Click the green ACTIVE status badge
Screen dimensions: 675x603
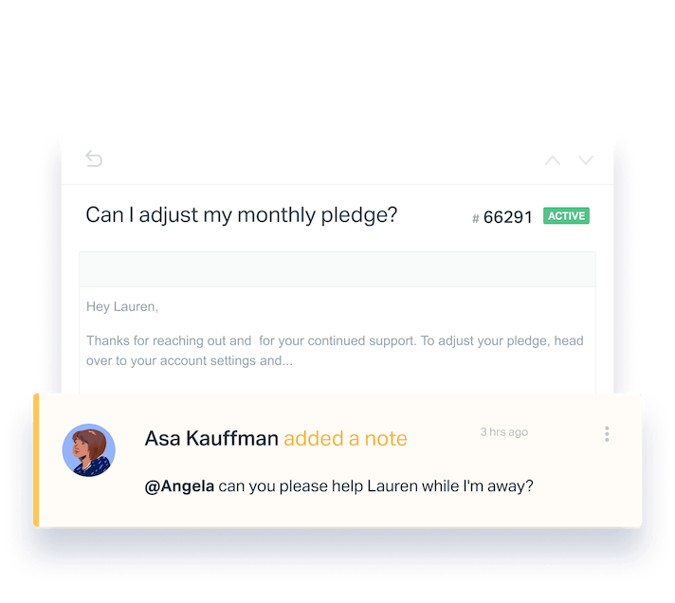tap(566, 215)
